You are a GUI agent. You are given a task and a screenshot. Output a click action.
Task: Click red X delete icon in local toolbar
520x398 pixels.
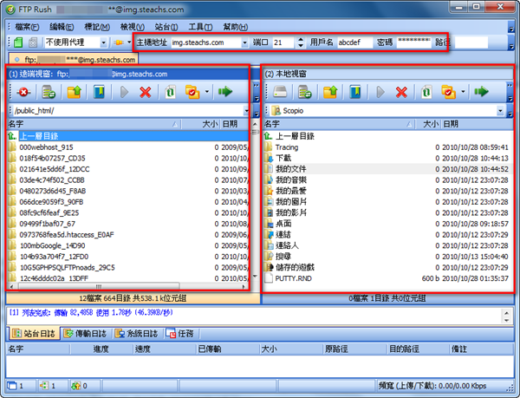[x=401, y=92]
